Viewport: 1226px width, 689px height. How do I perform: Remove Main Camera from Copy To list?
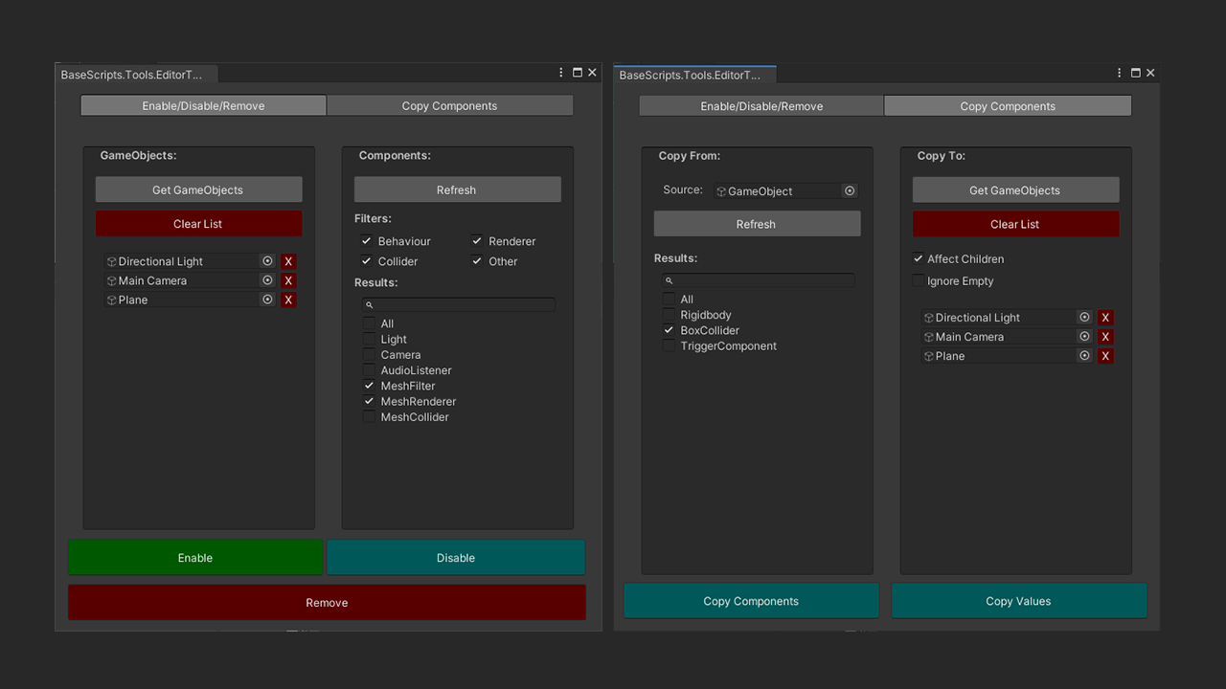(1105, 337)
